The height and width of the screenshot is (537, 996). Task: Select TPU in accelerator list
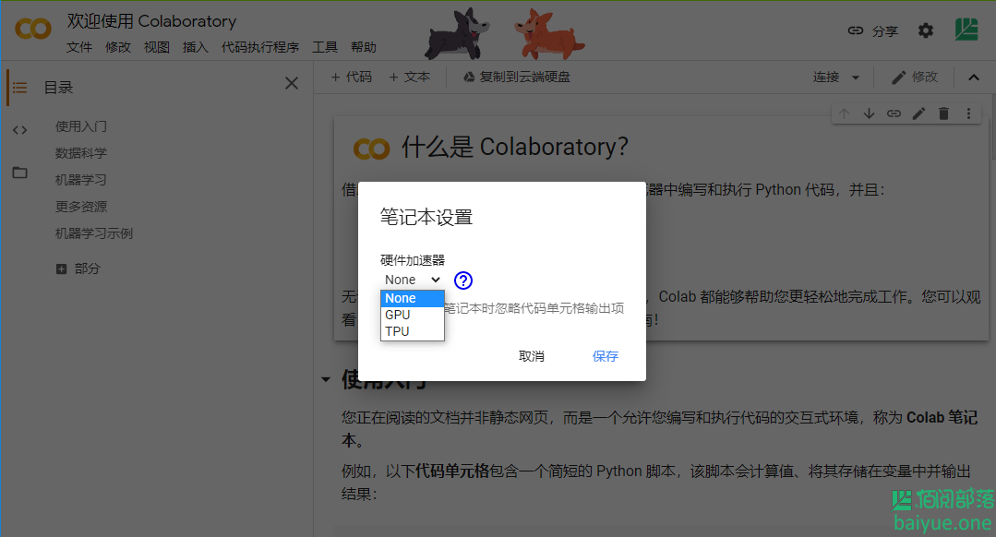413,331
